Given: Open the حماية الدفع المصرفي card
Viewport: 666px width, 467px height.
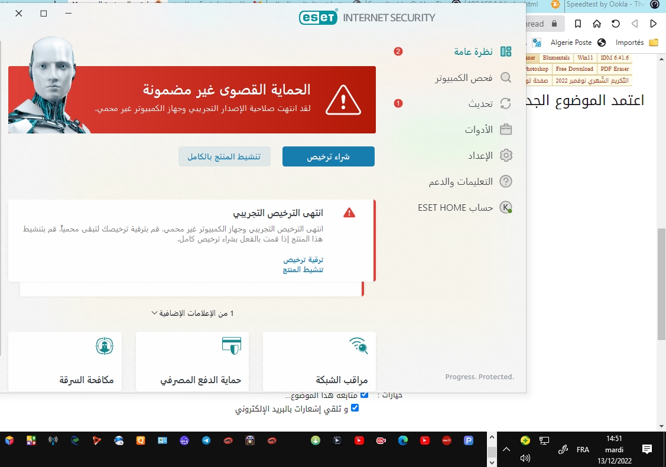Looking at the screenshot, I should [193, 361].
